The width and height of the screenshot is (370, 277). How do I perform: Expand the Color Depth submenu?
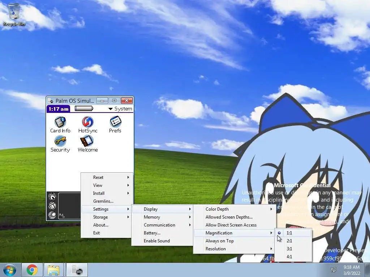pos(234,209)
